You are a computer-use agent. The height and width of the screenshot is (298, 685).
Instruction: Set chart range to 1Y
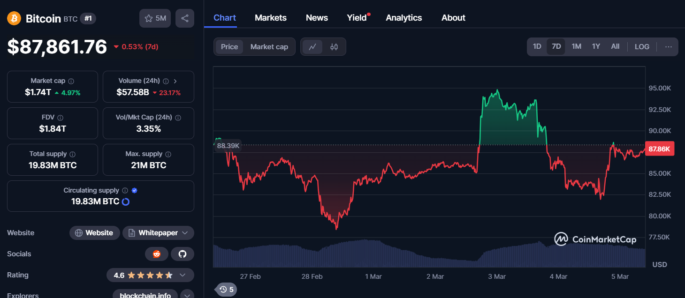pos(596,46)
